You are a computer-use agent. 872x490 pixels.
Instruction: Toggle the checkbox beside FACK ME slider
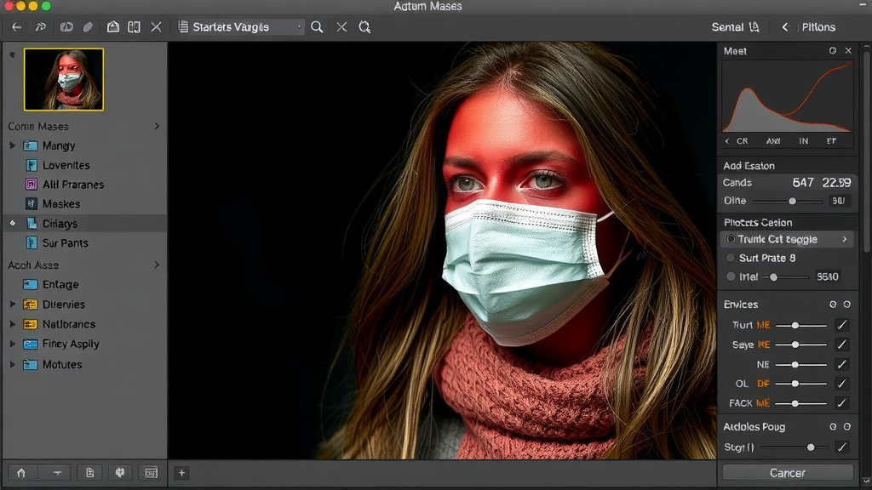click(x=841, y=403)
